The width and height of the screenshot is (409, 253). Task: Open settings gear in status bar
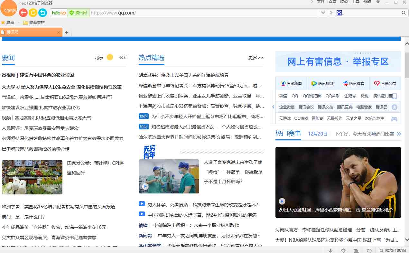[343, 250]
